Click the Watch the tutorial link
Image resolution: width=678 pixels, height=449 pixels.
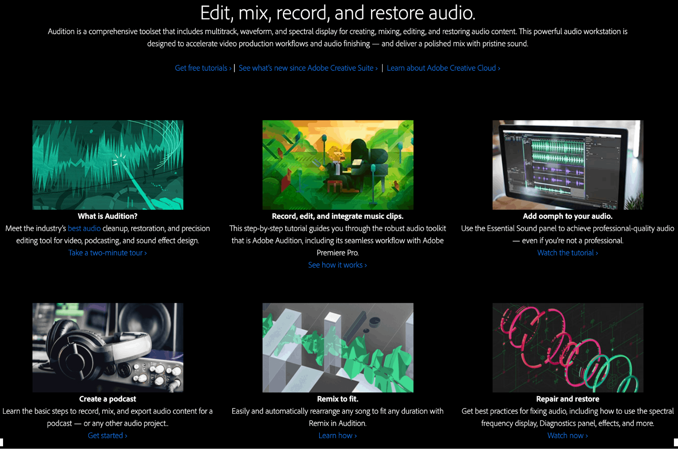567,253
